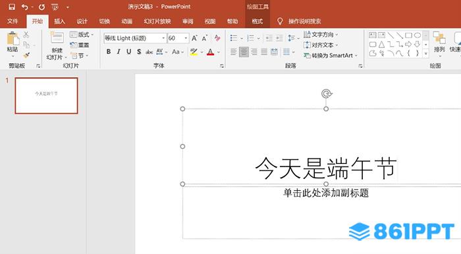Toggle strikethrough abc button
Screen dimensions: 461x254
149,52
